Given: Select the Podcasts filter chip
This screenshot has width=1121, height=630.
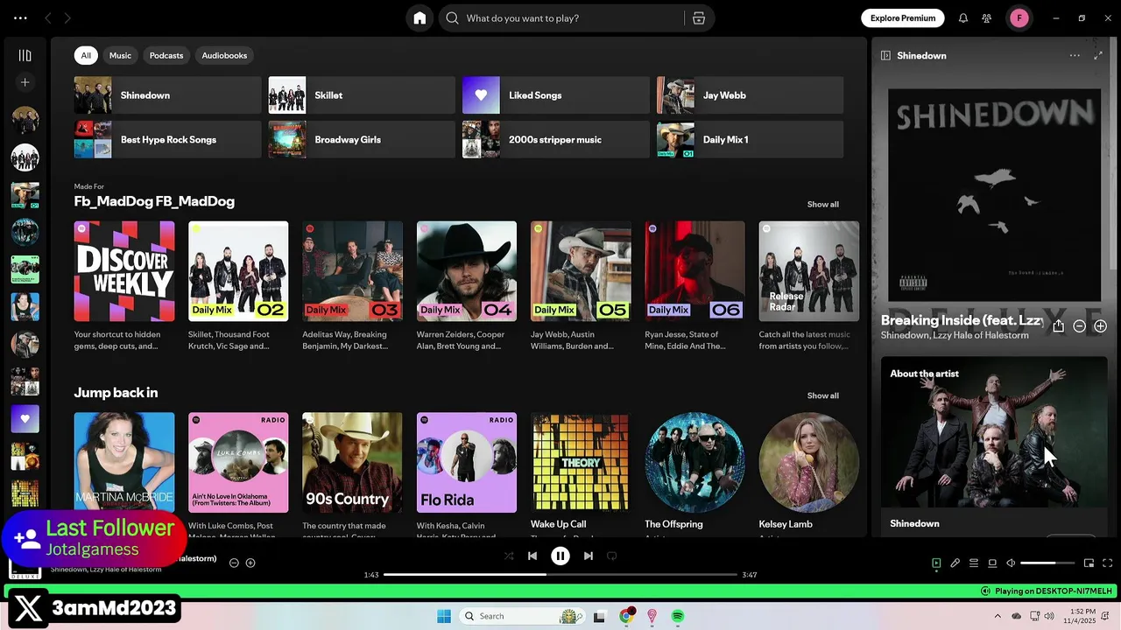Looking at the screenshot, I should click(166, 55).
